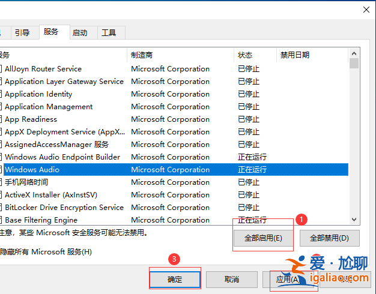Viewport: 376px width, 294px height.
Task: Select the Application Layer Gateway Service row
Action: [x=174, y=82]
